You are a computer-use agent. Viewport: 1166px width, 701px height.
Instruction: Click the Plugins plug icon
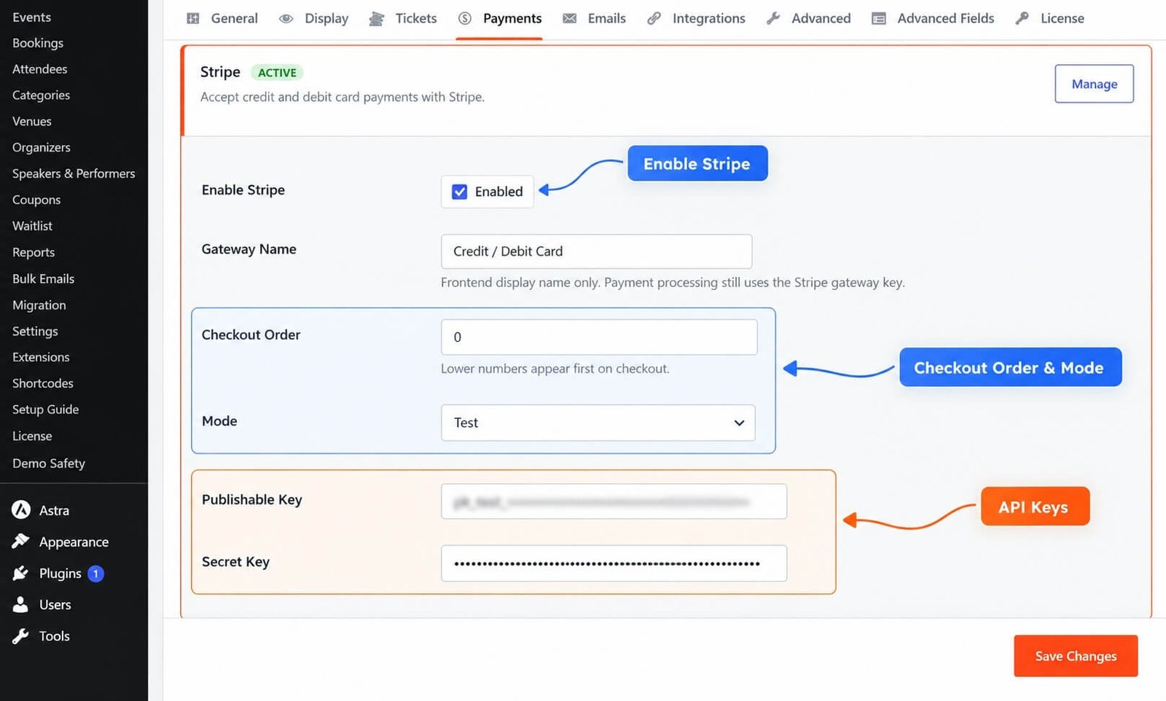pos(20,573)
